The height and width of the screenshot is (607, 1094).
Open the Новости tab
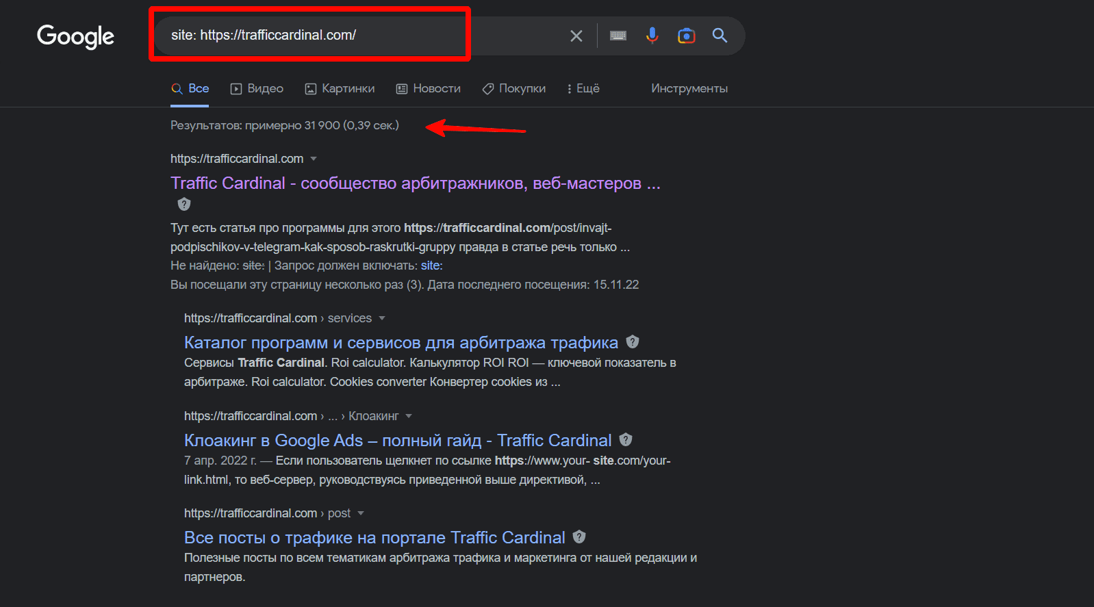point(429,89)
